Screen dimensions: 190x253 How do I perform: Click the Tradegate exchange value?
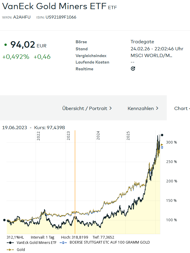tap(142, 42)
